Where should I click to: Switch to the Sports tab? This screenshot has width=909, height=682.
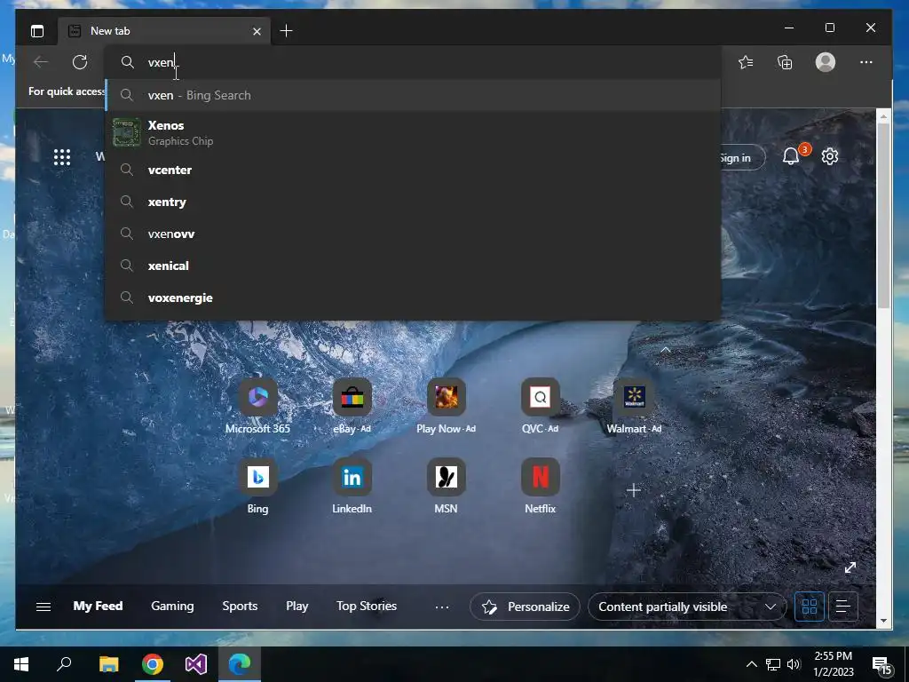240,606
